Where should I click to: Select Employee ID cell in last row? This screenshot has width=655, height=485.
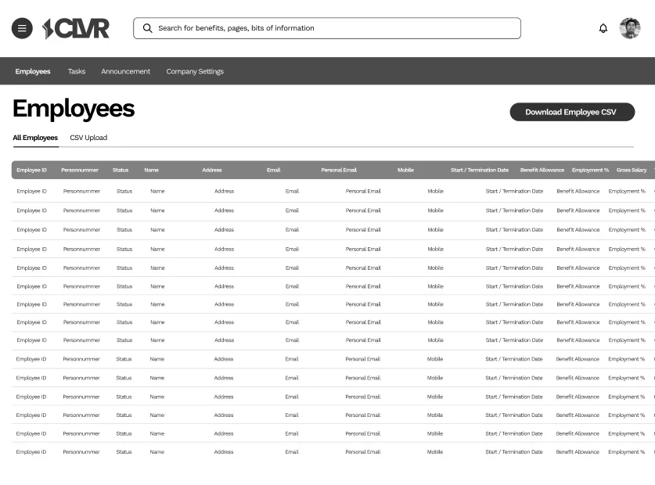(x=31, y=452)
